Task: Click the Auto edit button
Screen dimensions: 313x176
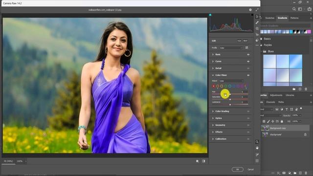Action: 239,41
